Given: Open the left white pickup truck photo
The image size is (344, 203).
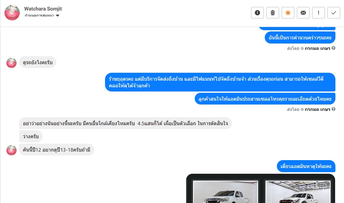Looking at the screenshot, I should click(x=225, y=192).
